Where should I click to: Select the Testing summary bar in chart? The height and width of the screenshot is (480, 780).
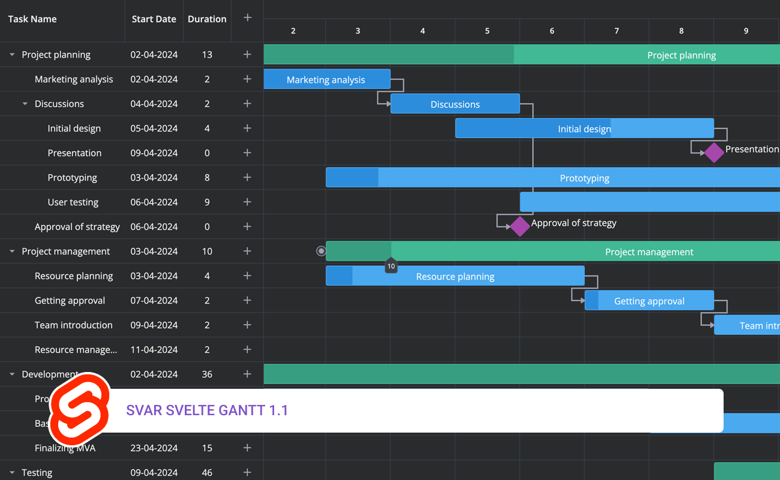[x=747, y=472]
